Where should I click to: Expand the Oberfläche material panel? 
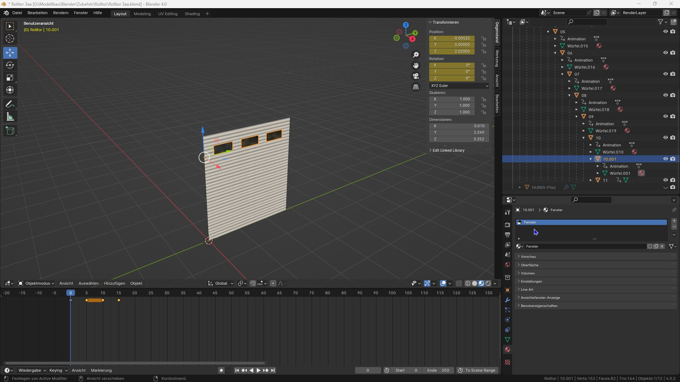tap(595, 265)
